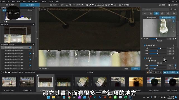Open Chrome from taskbar
The height and width of the screenshot is (100, 179).
tap(69, 97)
